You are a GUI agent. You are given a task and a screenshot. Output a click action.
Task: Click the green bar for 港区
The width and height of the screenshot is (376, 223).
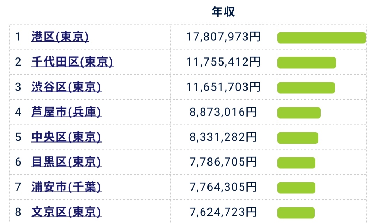click(x=322, y=38)
